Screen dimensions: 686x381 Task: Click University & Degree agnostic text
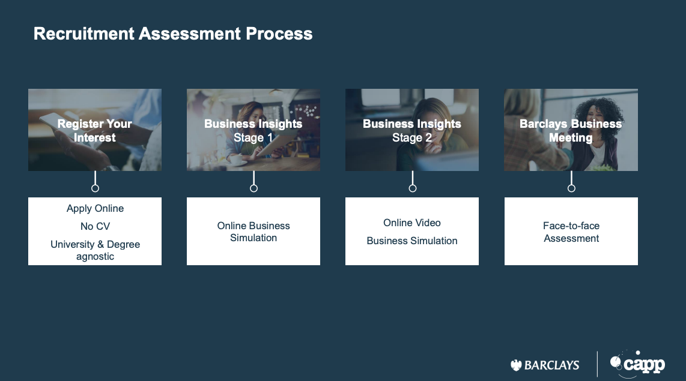coord(95,250)
